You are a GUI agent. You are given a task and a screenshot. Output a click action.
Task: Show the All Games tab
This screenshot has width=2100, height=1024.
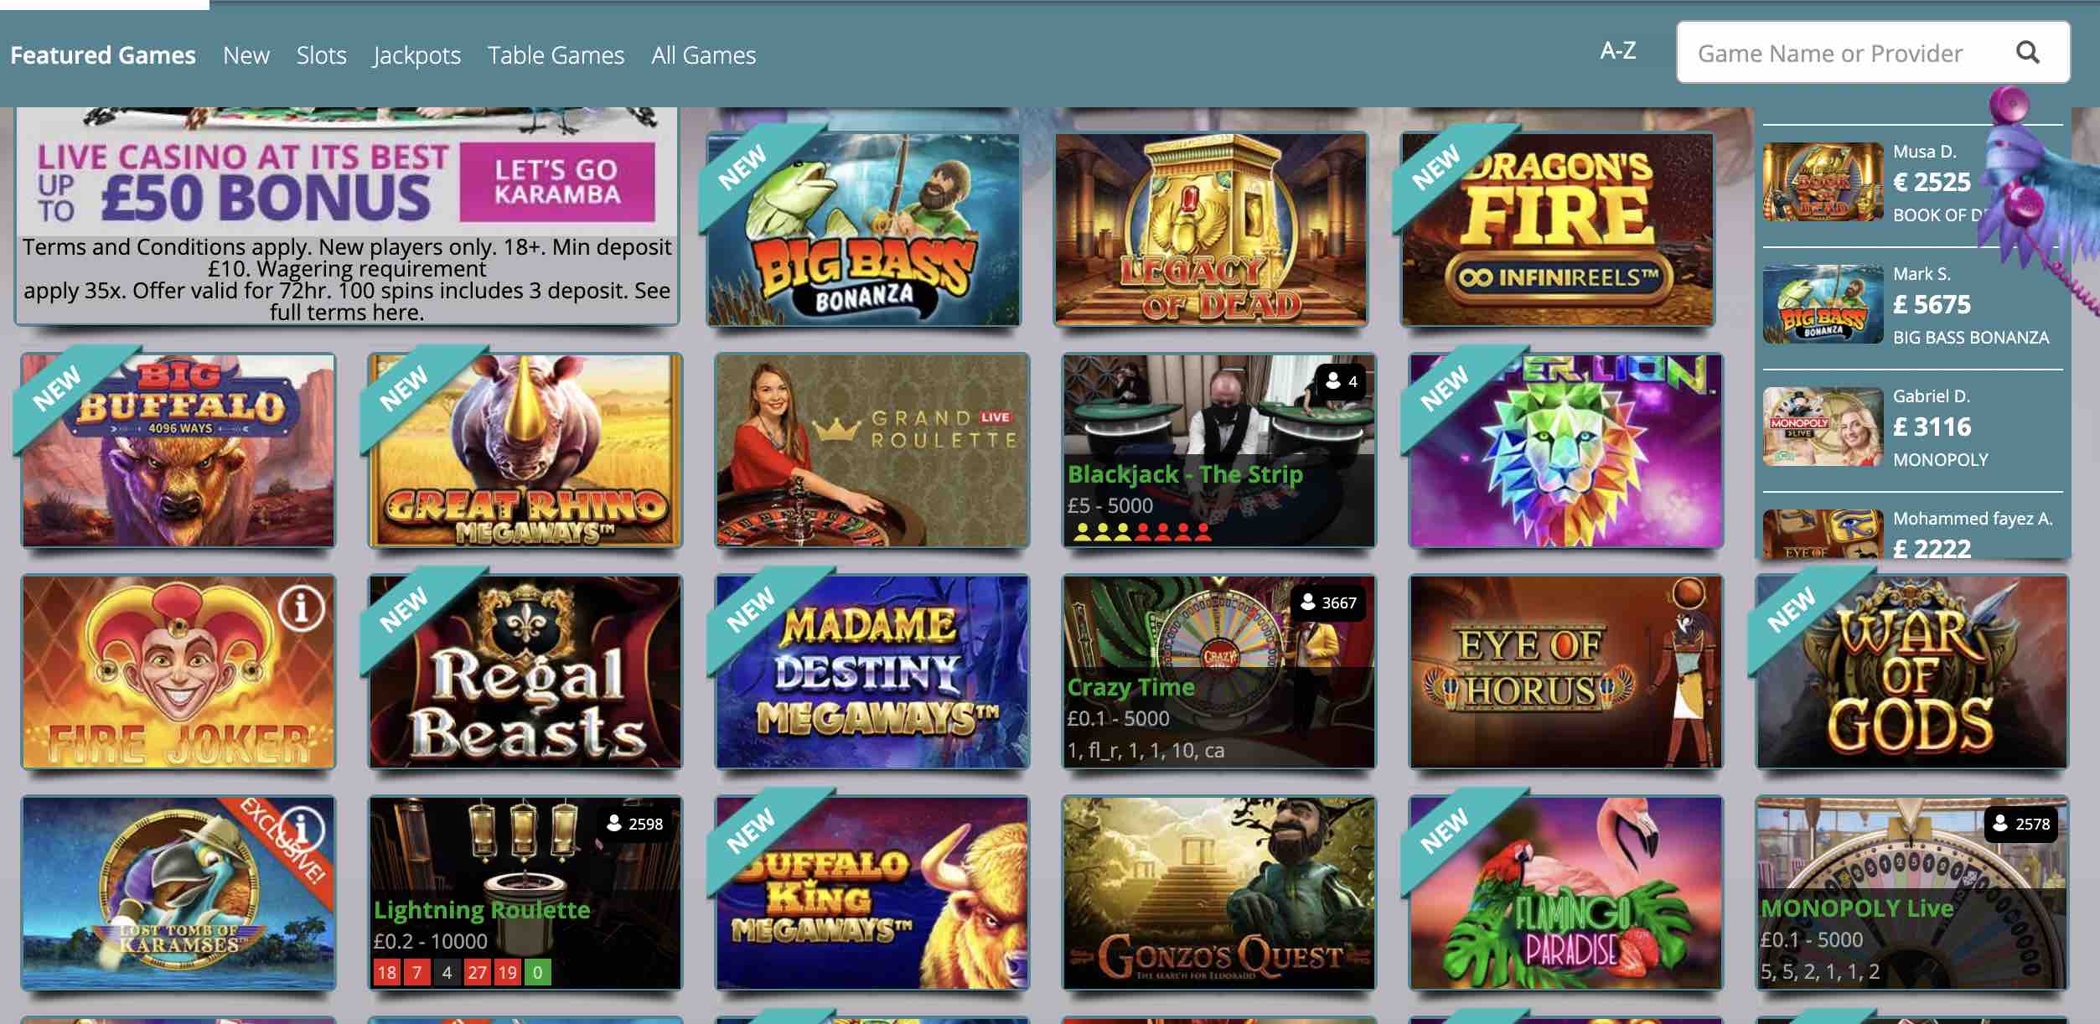tap(704, 54)
